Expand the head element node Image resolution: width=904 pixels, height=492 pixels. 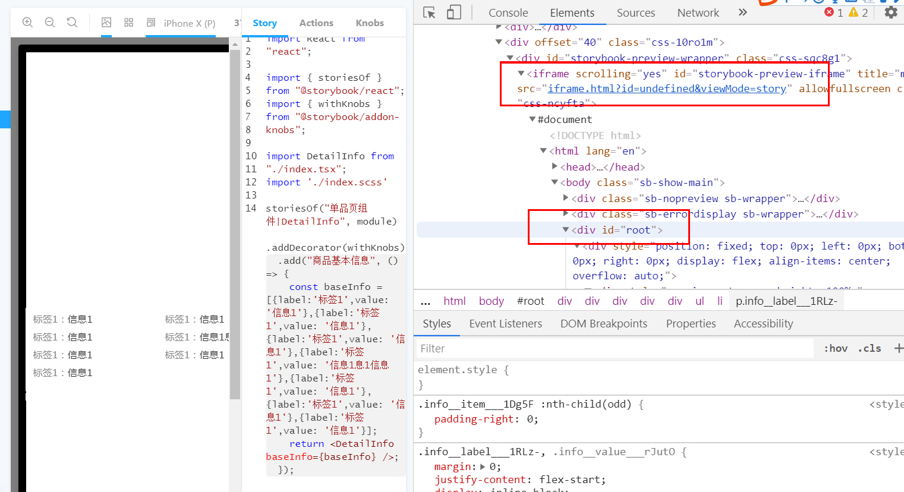(555, 167)
